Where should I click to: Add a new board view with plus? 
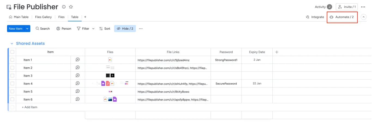coord(85,17)
